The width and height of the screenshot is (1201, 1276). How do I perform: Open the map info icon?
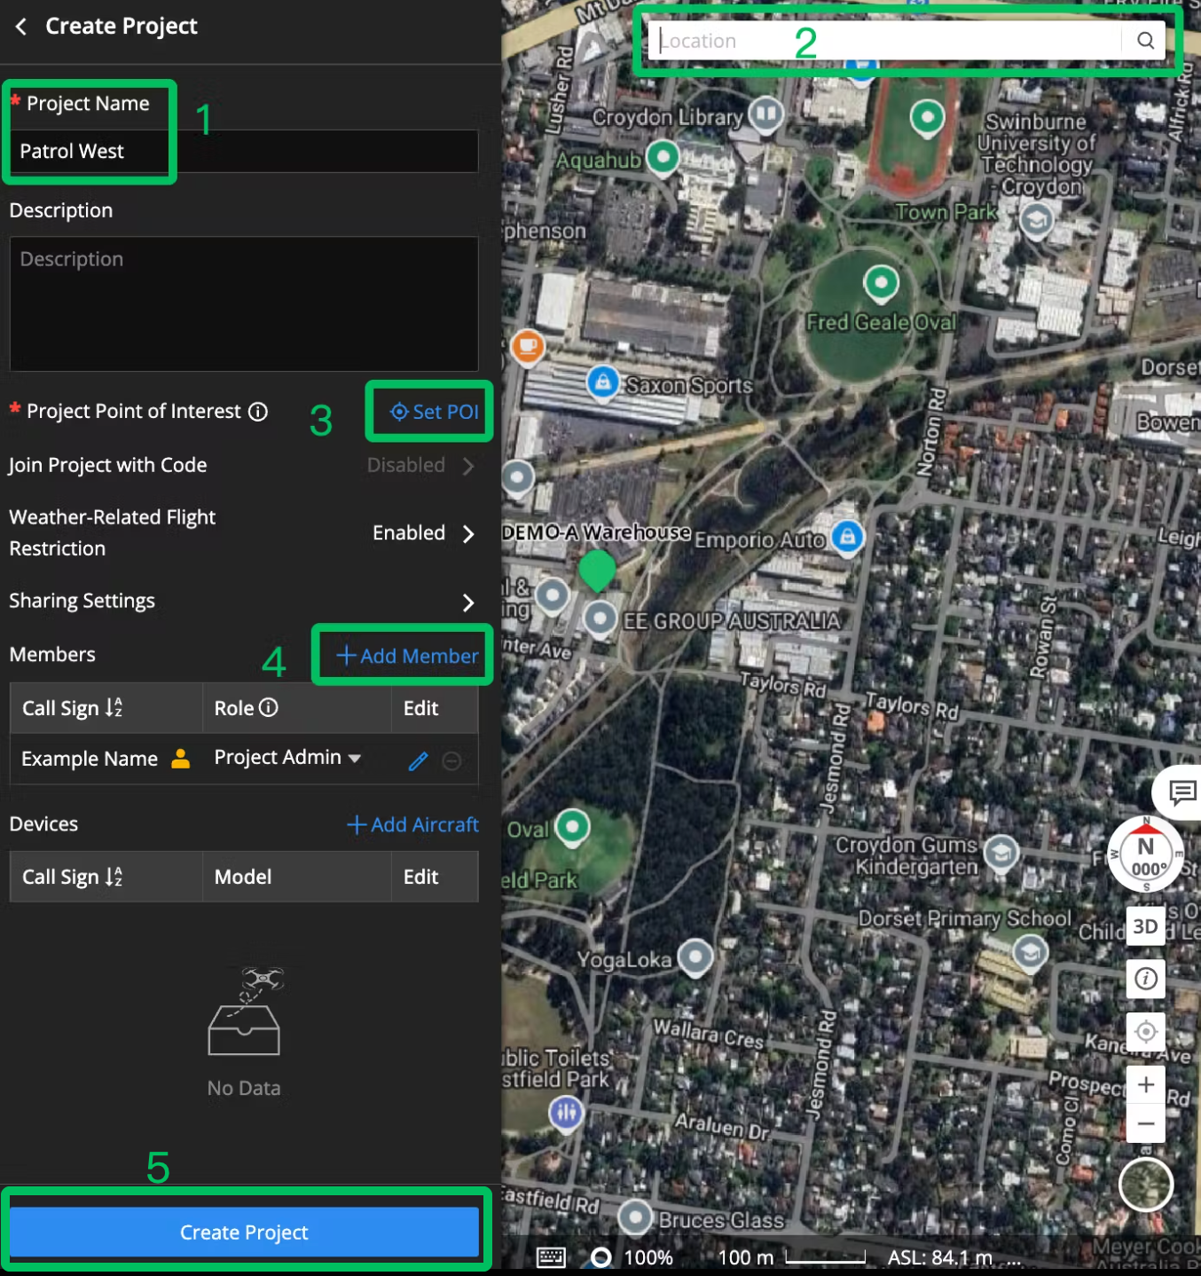pos(1145,979)
